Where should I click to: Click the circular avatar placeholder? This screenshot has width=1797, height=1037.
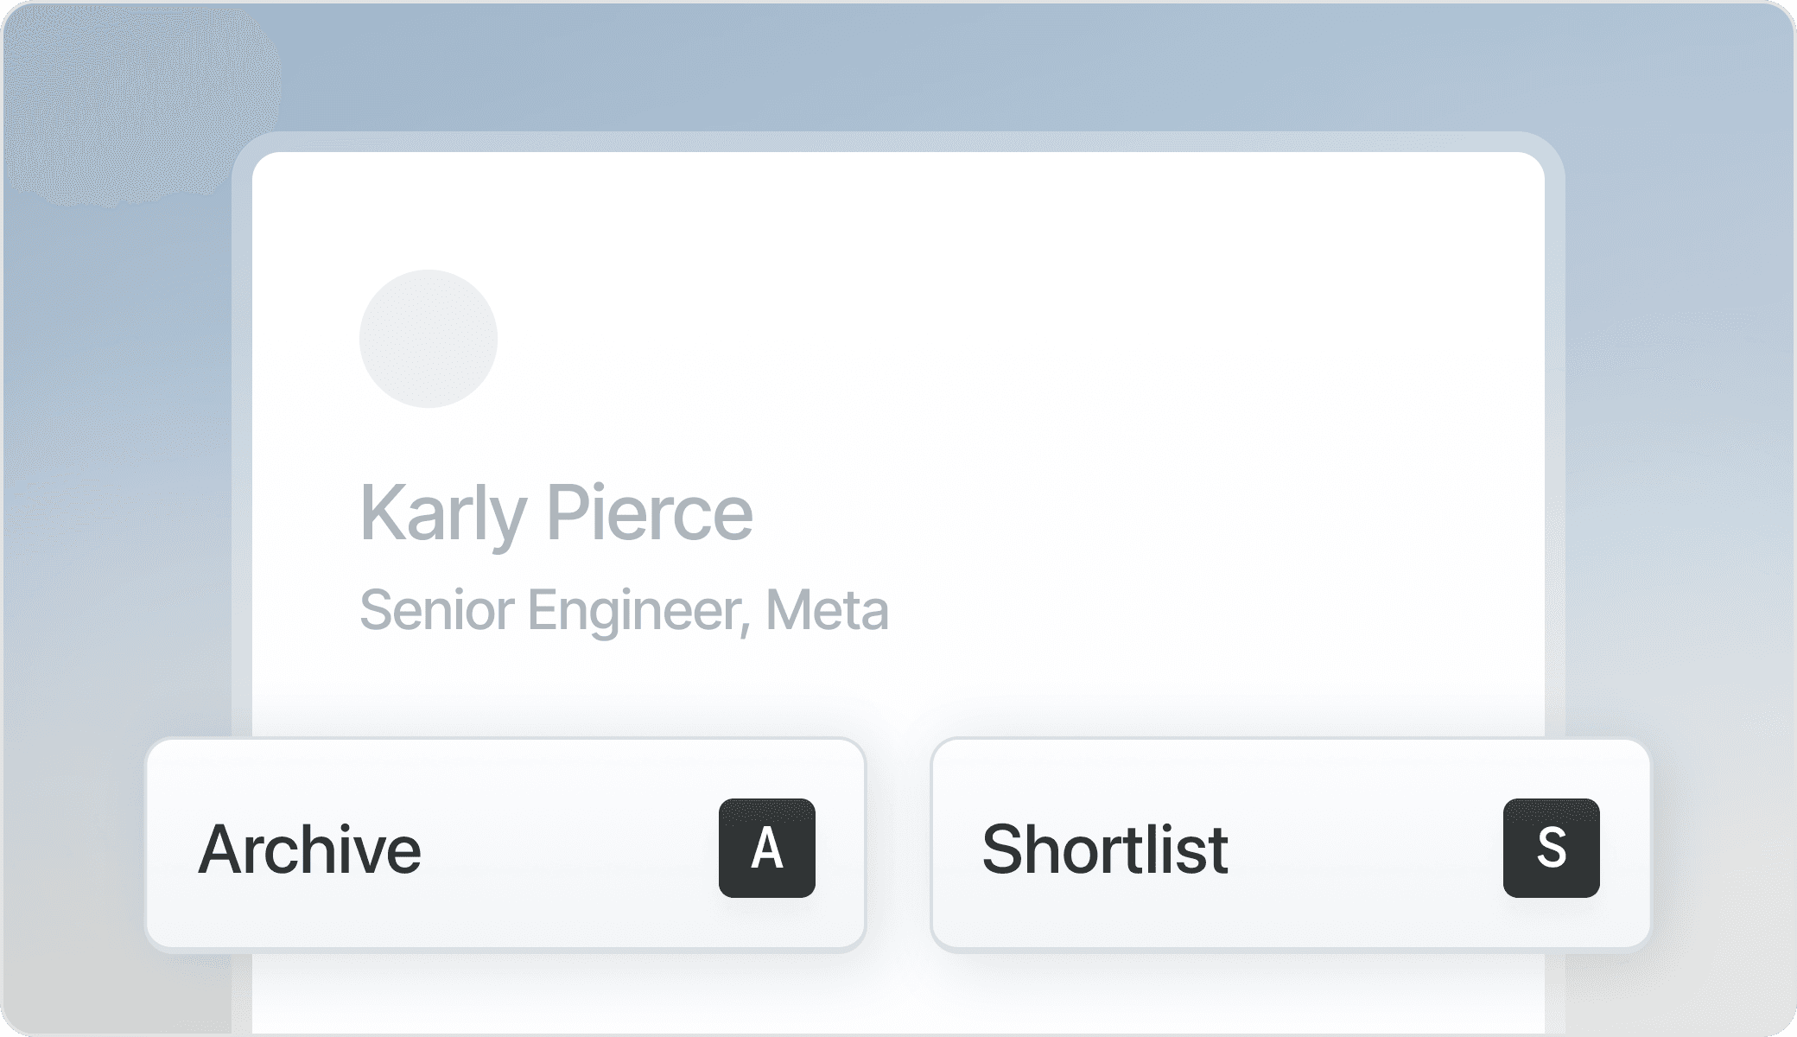tap(429, 339)
